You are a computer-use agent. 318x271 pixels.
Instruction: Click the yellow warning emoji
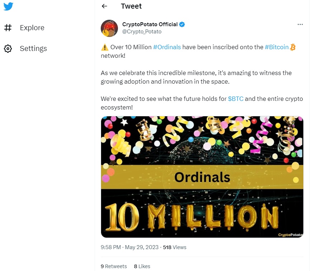pos(105,47)
